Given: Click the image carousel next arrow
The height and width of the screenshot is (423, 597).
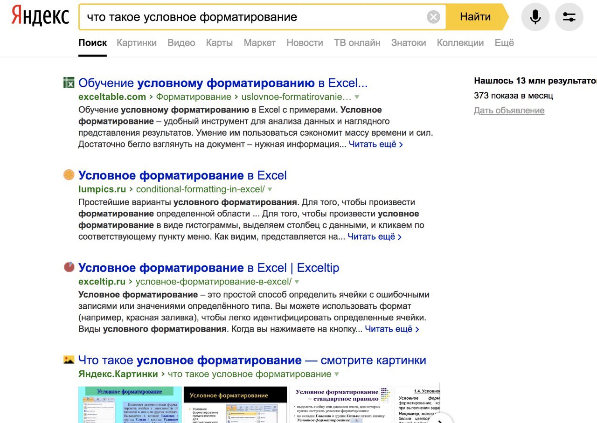Looking at the screenshot, I should click(440, 421).
